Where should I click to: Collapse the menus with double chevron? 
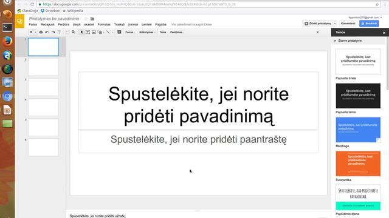(x=317, y=32)
